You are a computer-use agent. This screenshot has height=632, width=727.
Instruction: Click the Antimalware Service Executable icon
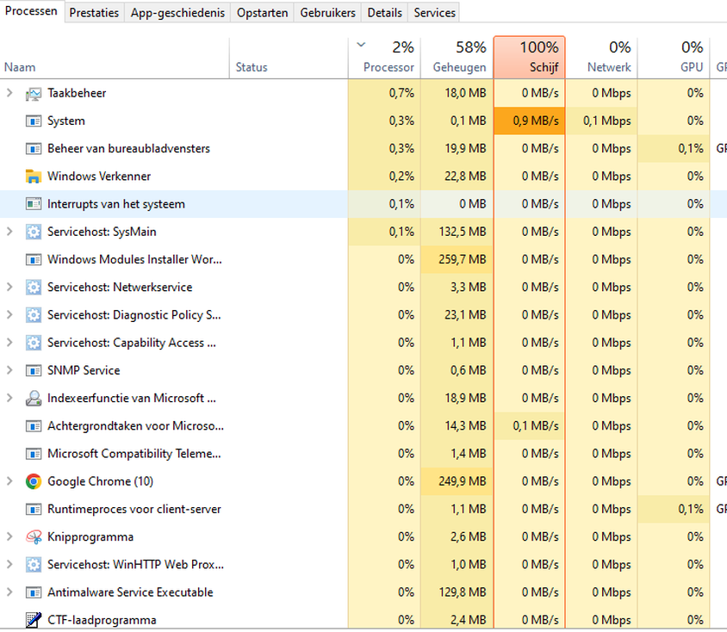[x=34, y=592]
